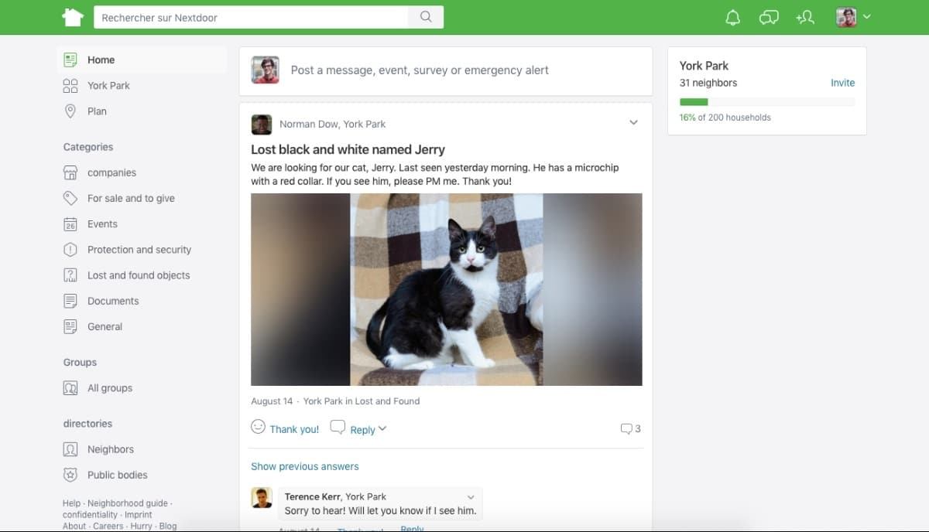Image resolution: width=929 pixels, height=532 pixels.
Task: Click the green households progress bar
Action: click(x=695, y=101)
